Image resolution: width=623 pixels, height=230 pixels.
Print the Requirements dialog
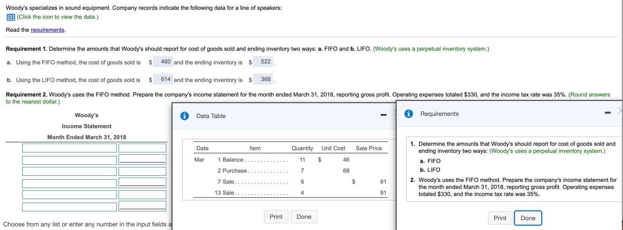pos(500,218)
